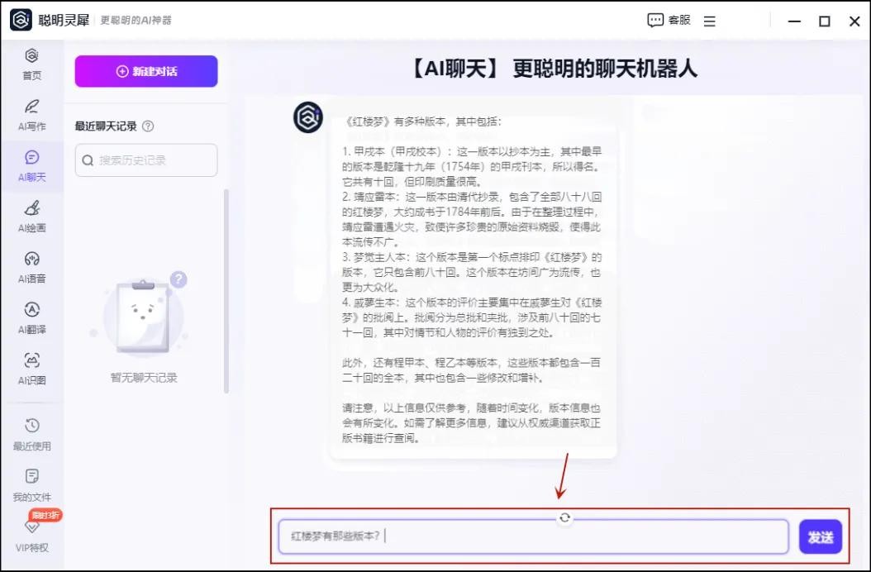The width and height of the screenshot is (871, 572).
Task: Open the hamburger menu in title bar
Action: (710, 21)
